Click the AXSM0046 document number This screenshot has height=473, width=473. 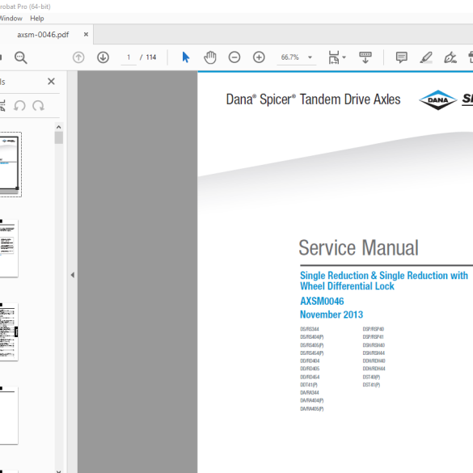pyautogui.click(x=322, y=301)
